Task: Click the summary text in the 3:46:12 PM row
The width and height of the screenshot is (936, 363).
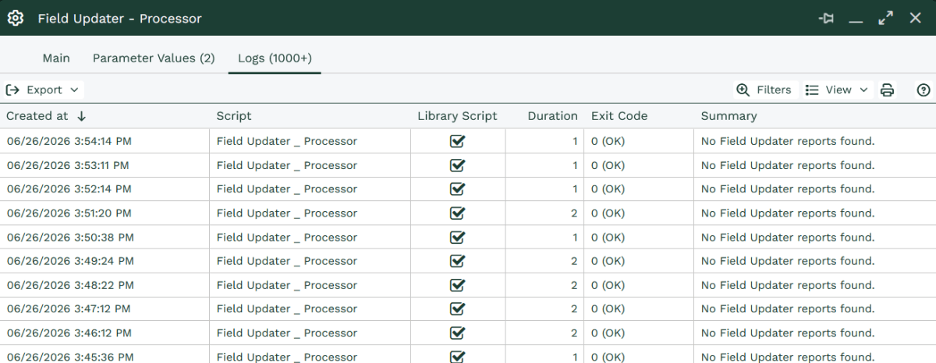Action: click(788, 333)
